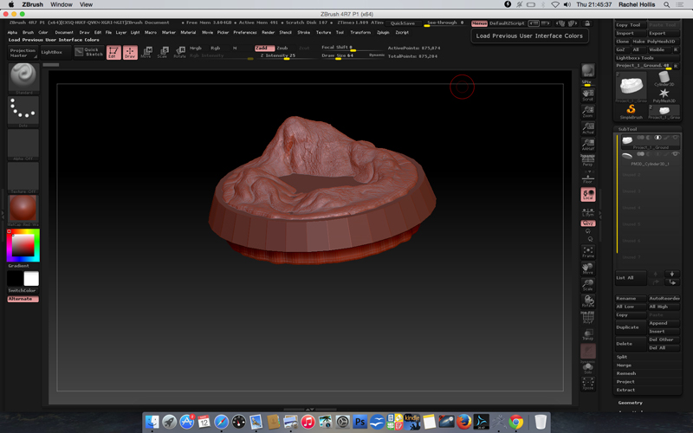Click the Duplicate subtool button
This screenshot has height=433, width=693.
631,327
